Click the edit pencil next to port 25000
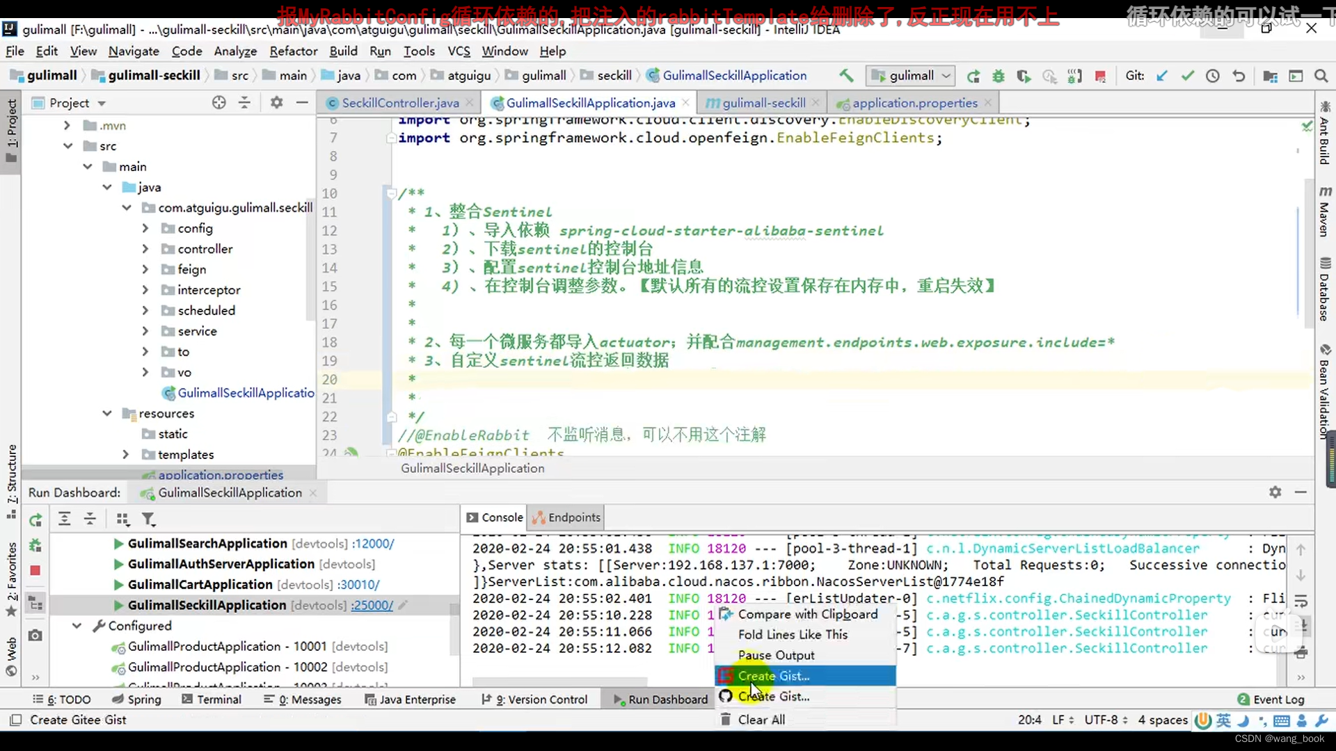This screenshot has height=751, width=1336. click(403, 605)
